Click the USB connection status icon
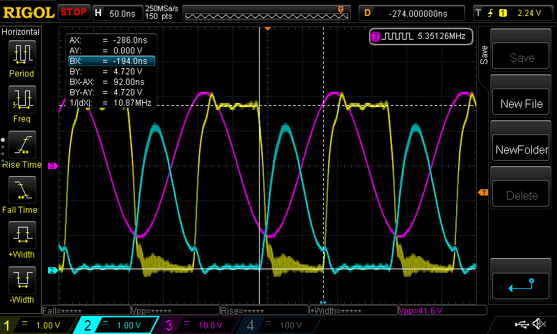The height and width of the screenshot is (334, 557). pos(521,324)
